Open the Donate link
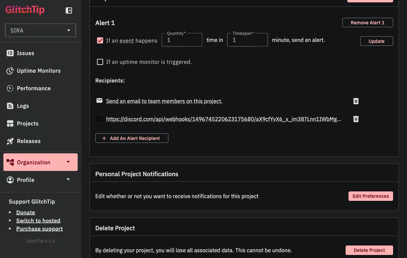407x258 pixels. pos(26,212)
